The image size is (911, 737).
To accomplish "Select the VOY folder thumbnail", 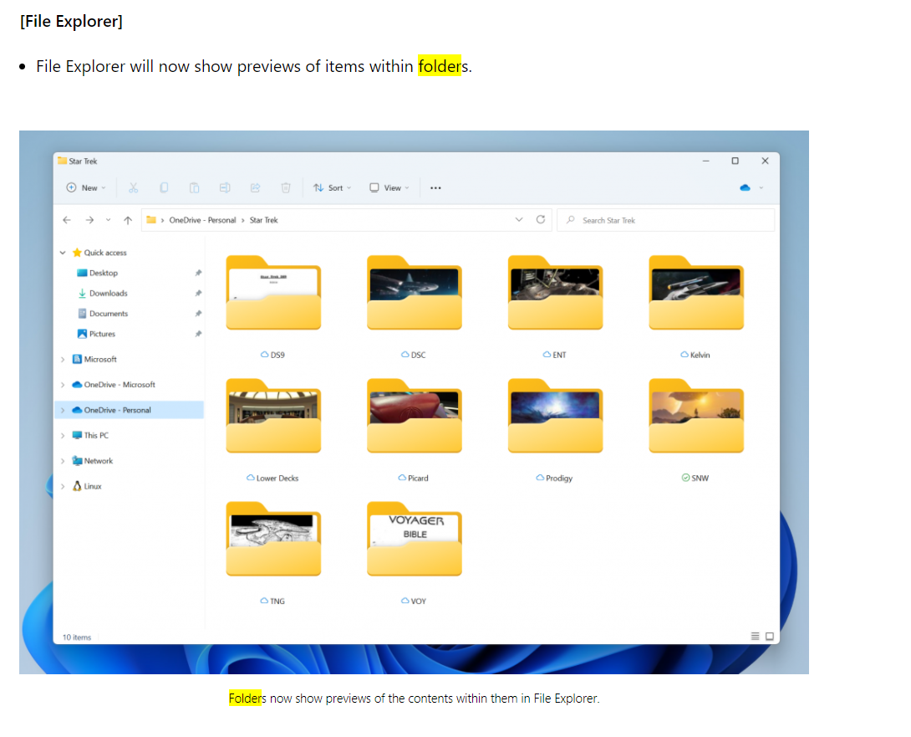I will coord(415,540).
